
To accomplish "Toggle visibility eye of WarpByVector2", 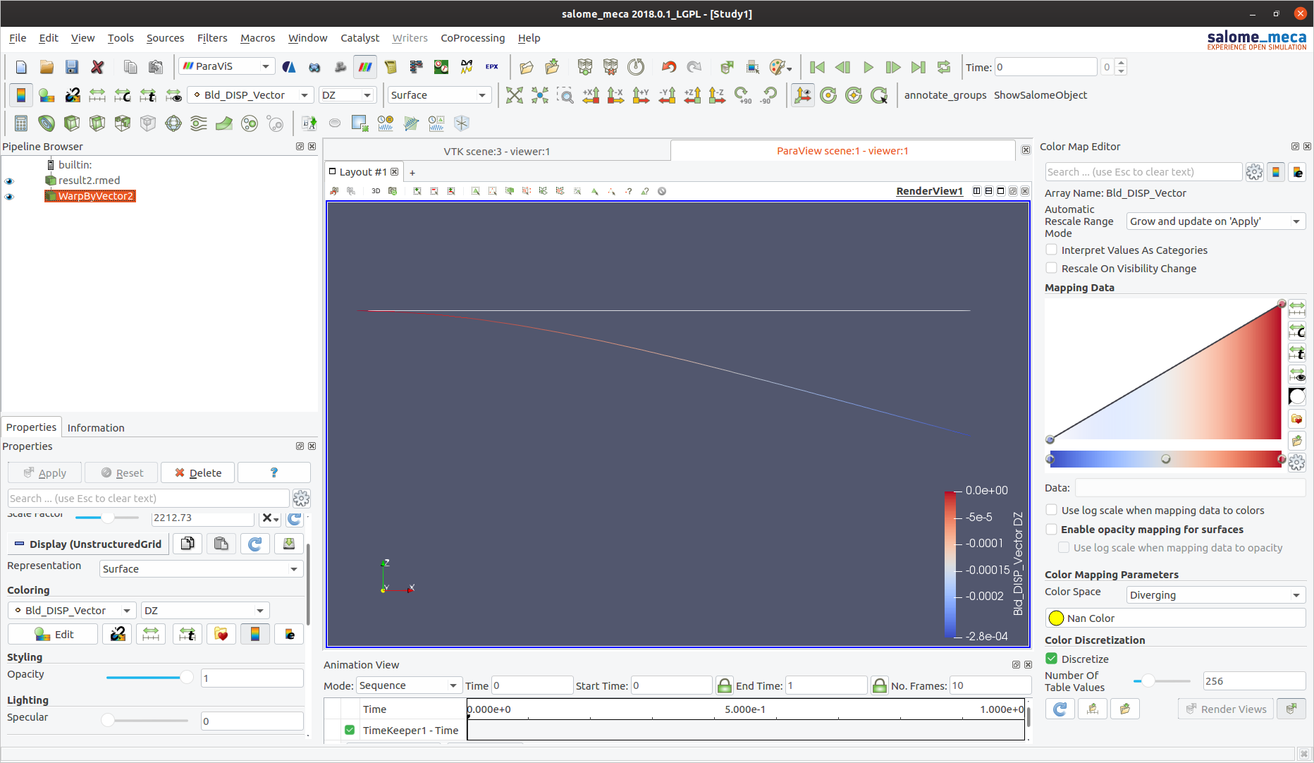I will [x=9, y=197].
